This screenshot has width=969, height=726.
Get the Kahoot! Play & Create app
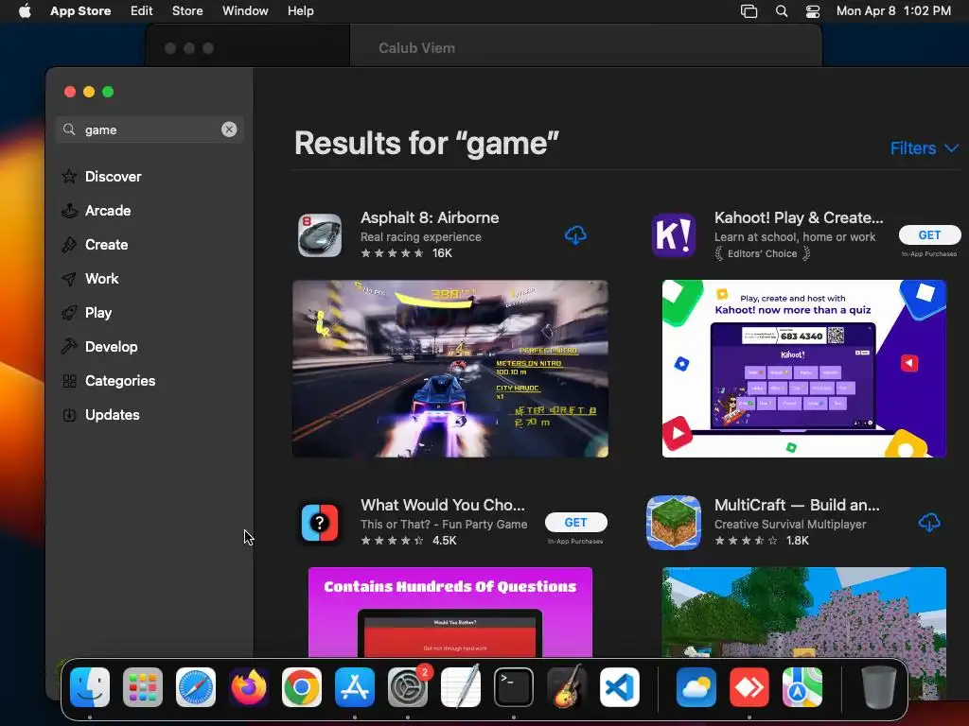(929, 234)
